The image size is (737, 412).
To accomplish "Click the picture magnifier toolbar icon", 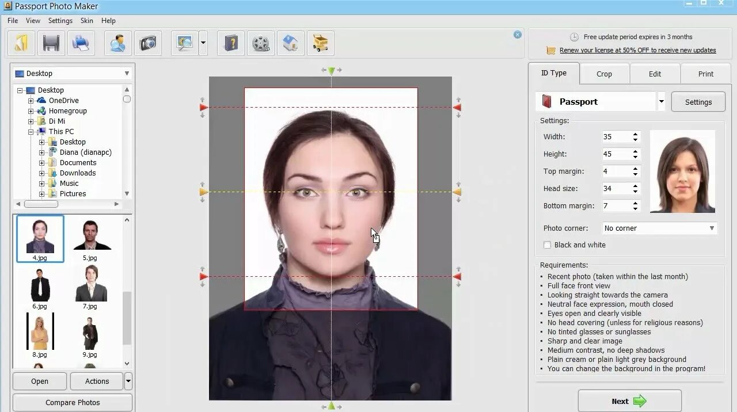I will pyautogui.click(x=185, y=43).
